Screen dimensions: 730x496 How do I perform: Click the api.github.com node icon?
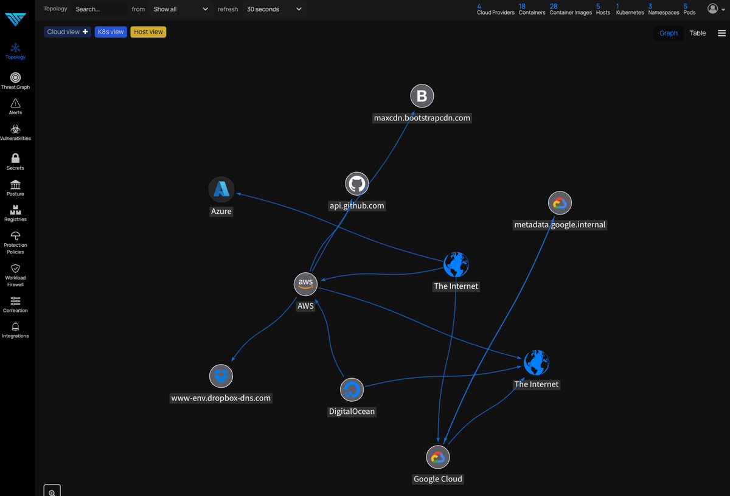coord(356,184)
